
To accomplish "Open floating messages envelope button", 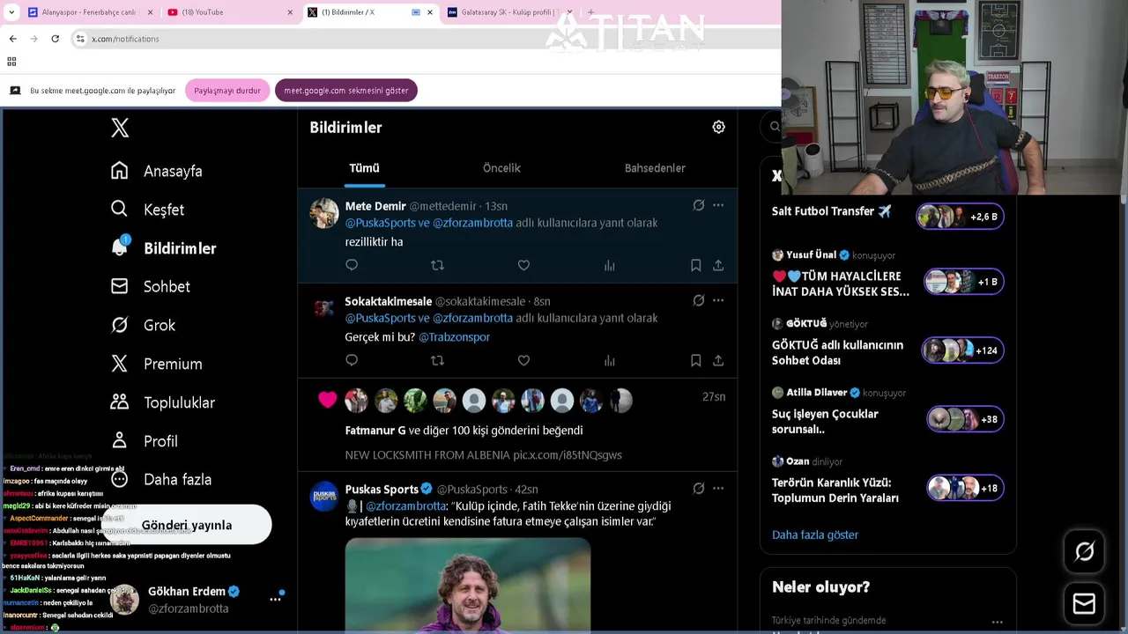I will click(1084, 604).
